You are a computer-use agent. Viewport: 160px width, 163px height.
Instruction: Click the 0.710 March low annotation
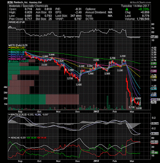[132, 108]
